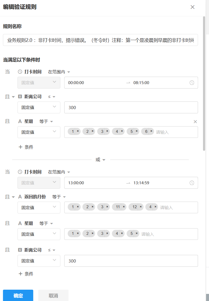Confirm the rule with 确定

[18, 295]
